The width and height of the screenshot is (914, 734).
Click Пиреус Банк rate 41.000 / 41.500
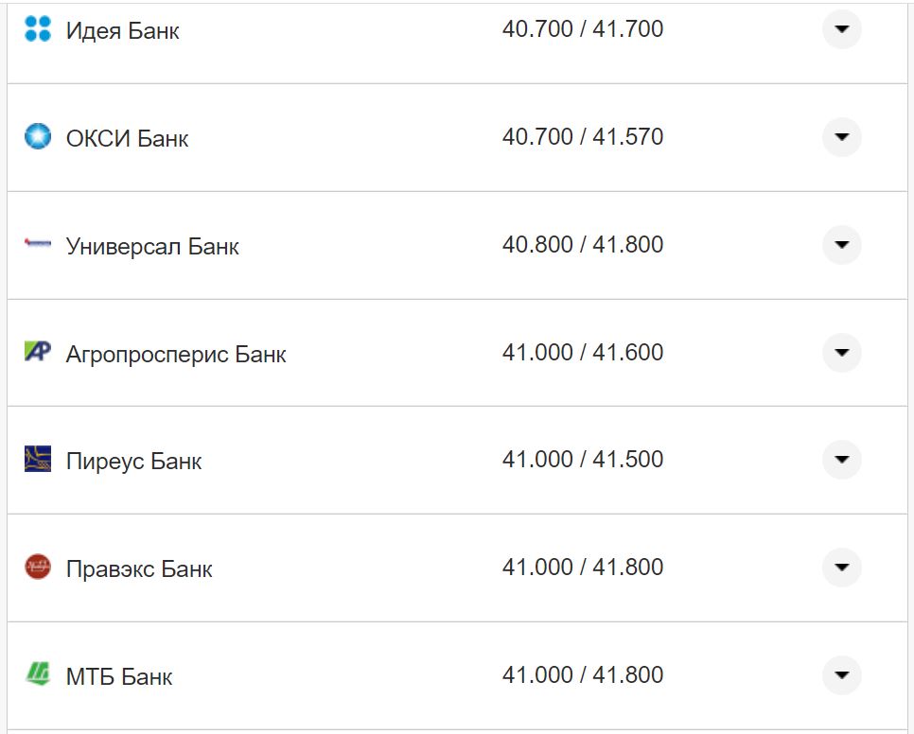[582, 460]
